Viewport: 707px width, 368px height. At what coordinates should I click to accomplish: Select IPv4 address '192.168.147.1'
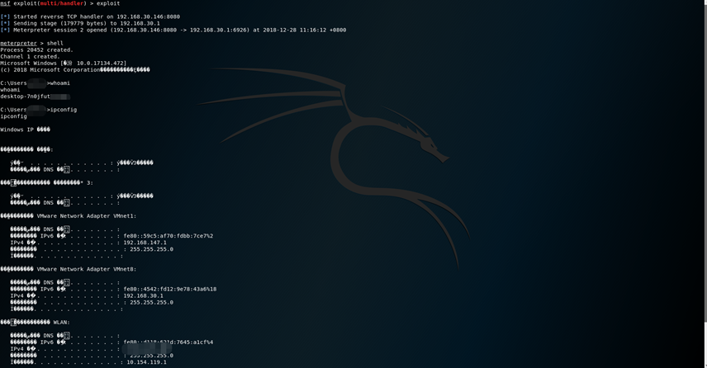(x=145, y=243)
